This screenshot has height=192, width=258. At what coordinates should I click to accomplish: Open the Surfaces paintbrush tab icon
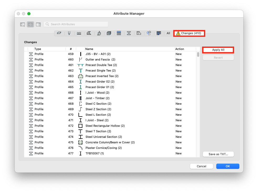click(99, 33)
